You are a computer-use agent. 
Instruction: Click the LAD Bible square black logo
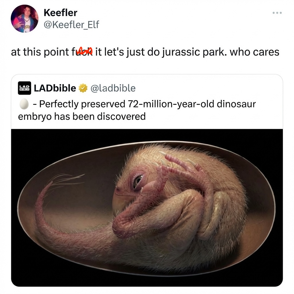[x=24, y=88]
